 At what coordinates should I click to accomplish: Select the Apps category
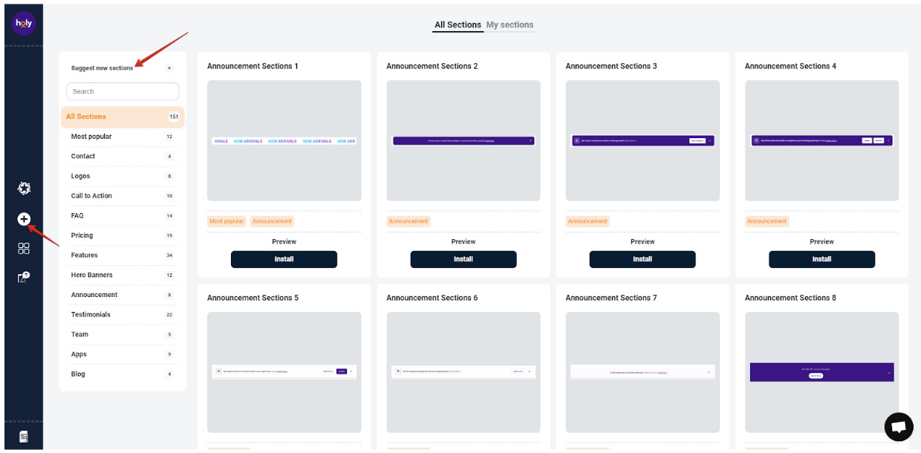(x=123, y=354)
